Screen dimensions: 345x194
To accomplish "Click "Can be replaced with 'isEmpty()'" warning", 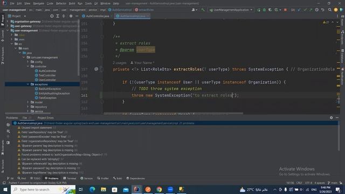I will [41, 159].
